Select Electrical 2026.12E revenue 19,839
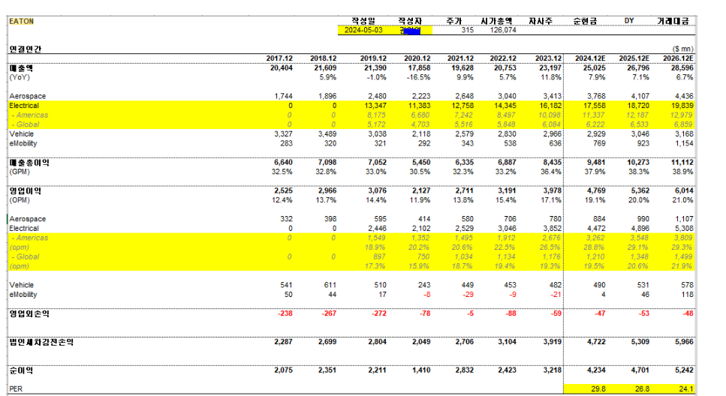The height and width of the screenshot is (396, 726). pos(682,106)
